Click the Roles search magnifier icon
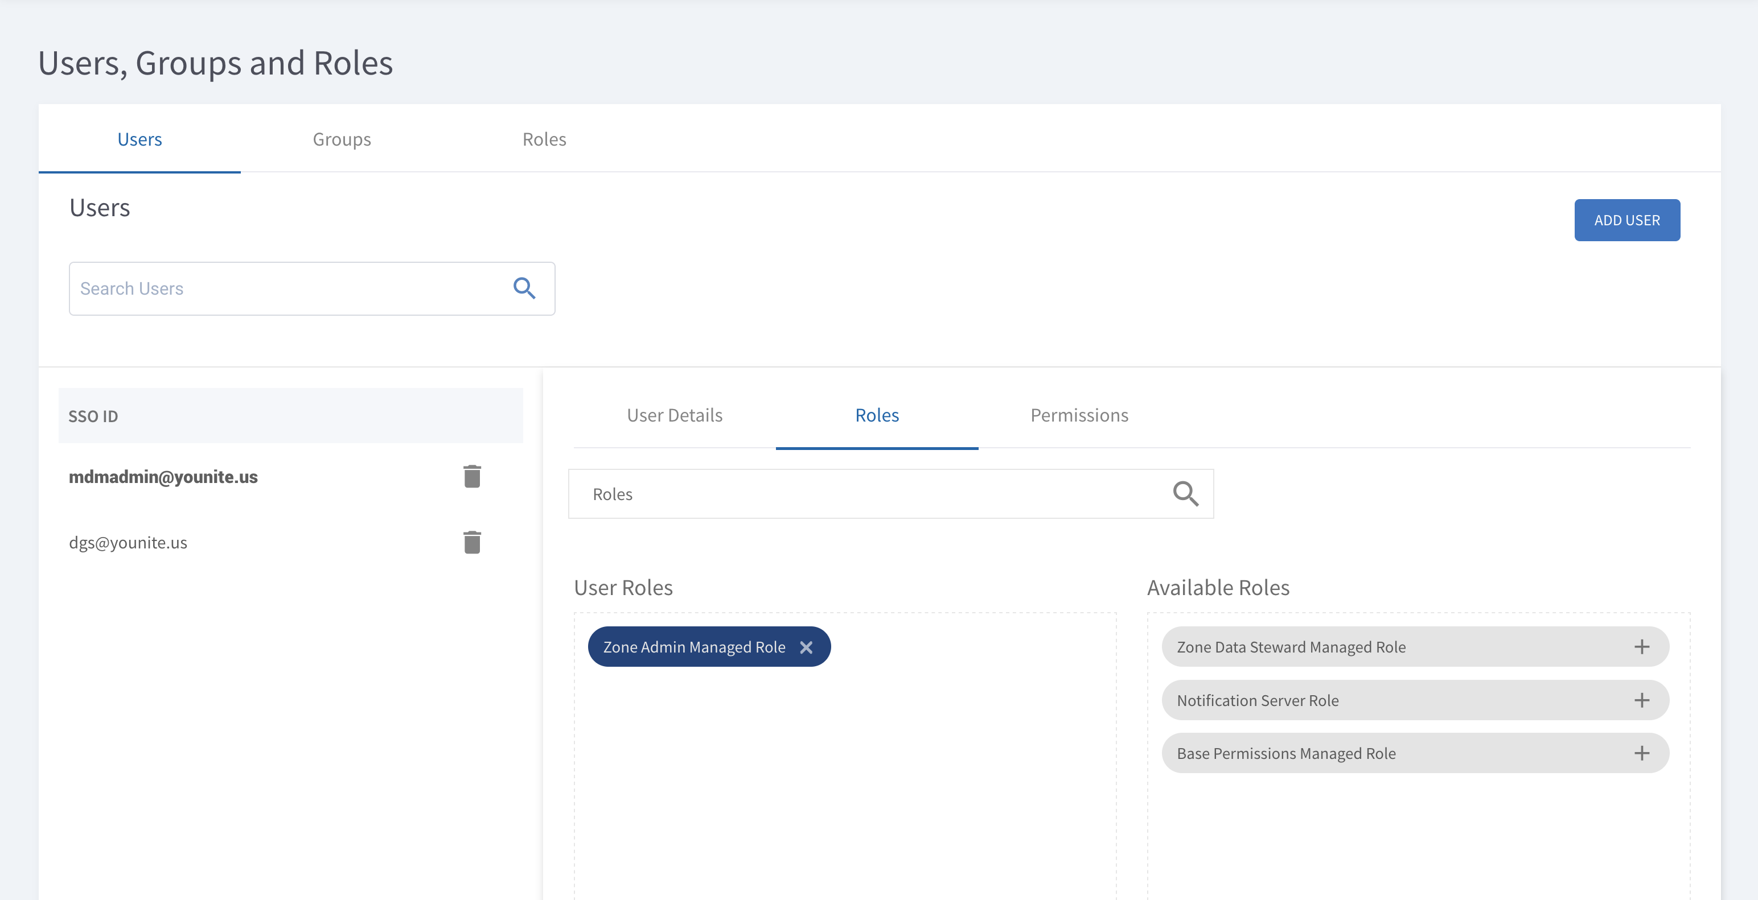 pyautogui.click(x=1185, y=494)
